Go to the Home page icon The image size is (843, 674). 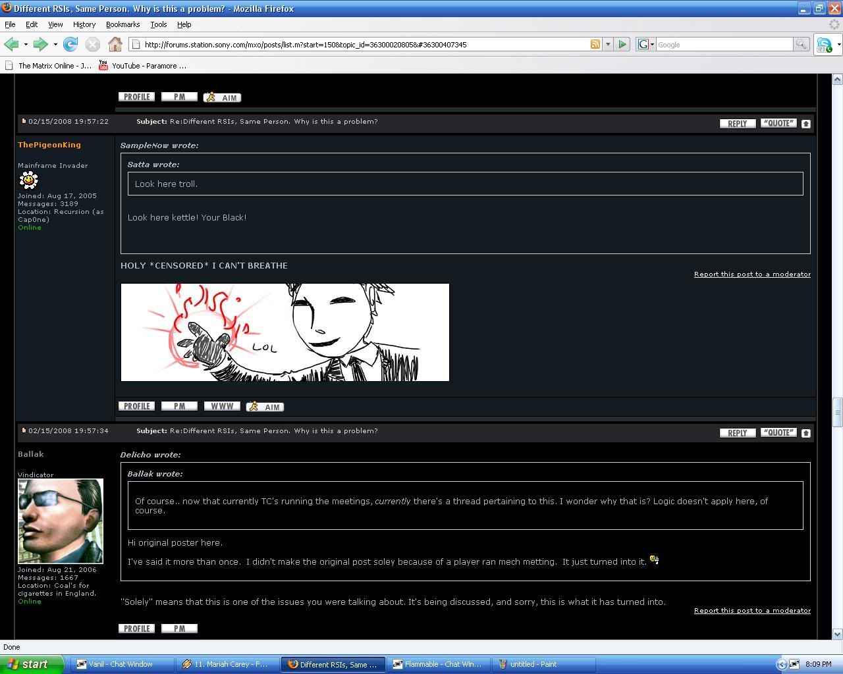click(x=115, y=44)
